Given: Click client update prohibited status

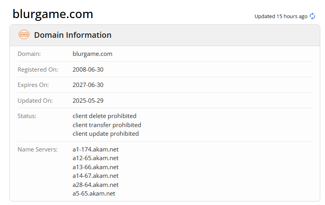Looking at the screenshot, I should click(x=106, y=134).
